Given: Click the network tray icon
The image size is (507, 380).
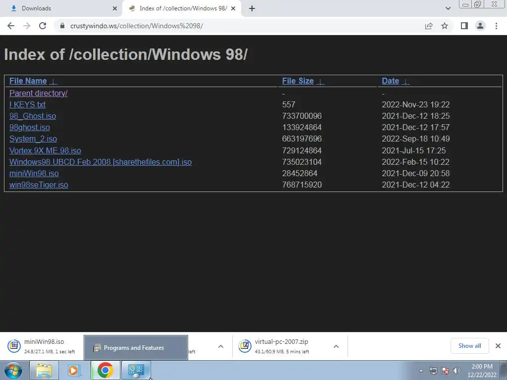Looking at the screenshot, I should pos(433,371).
